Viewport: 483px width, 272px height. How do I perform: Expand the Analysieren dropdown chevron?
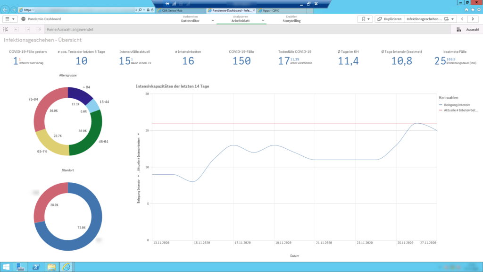coord(263,21)
